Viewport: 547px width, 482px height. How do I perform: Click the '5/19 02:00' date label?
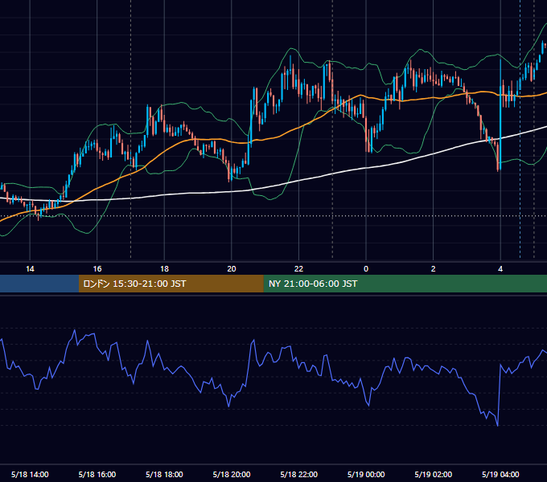[434, 474]
